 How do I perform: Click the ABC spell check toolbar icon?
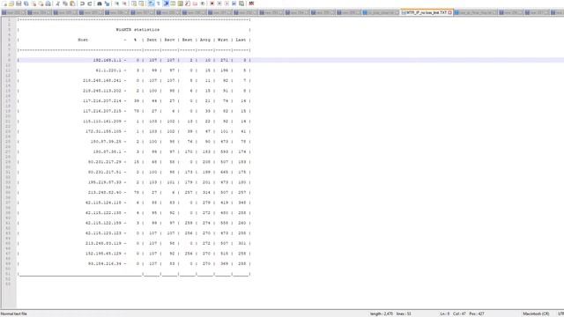pyautogui.click(x=251, y=4)
